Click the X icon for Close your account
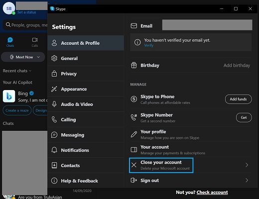The image size is (259, 199). (x=134, y=165)
